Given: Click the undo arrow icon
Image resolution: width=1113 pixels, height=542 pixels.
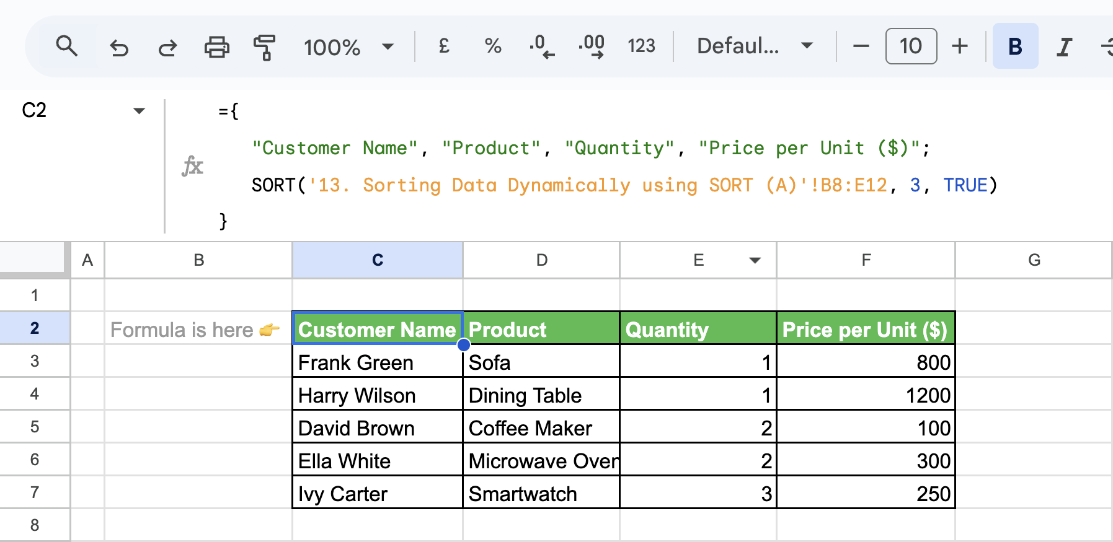Looking at the screenshot, I should [118, 47].
